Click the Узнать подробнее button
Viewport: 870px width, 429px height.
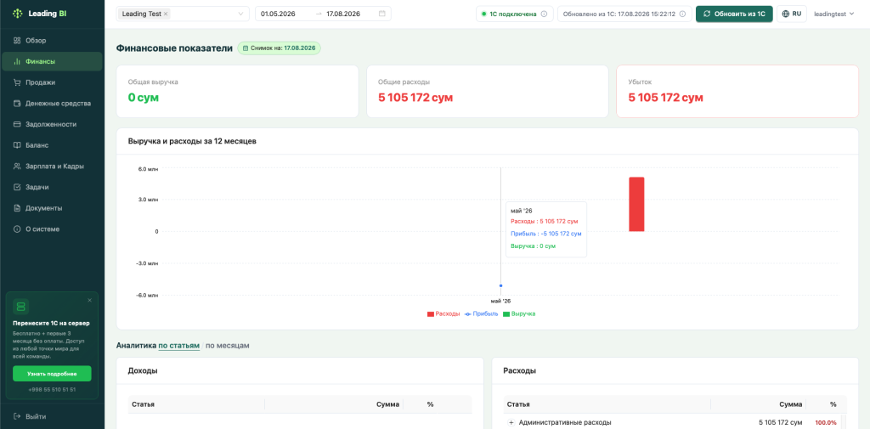pyautogui.click(x=52, y=374)
